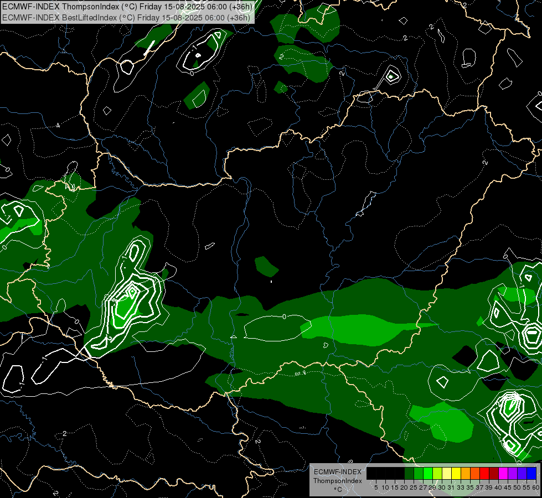Click the bright red 37–39 legend swatch
The height and width of the screenshot is (498, 542).
point(484,473)
